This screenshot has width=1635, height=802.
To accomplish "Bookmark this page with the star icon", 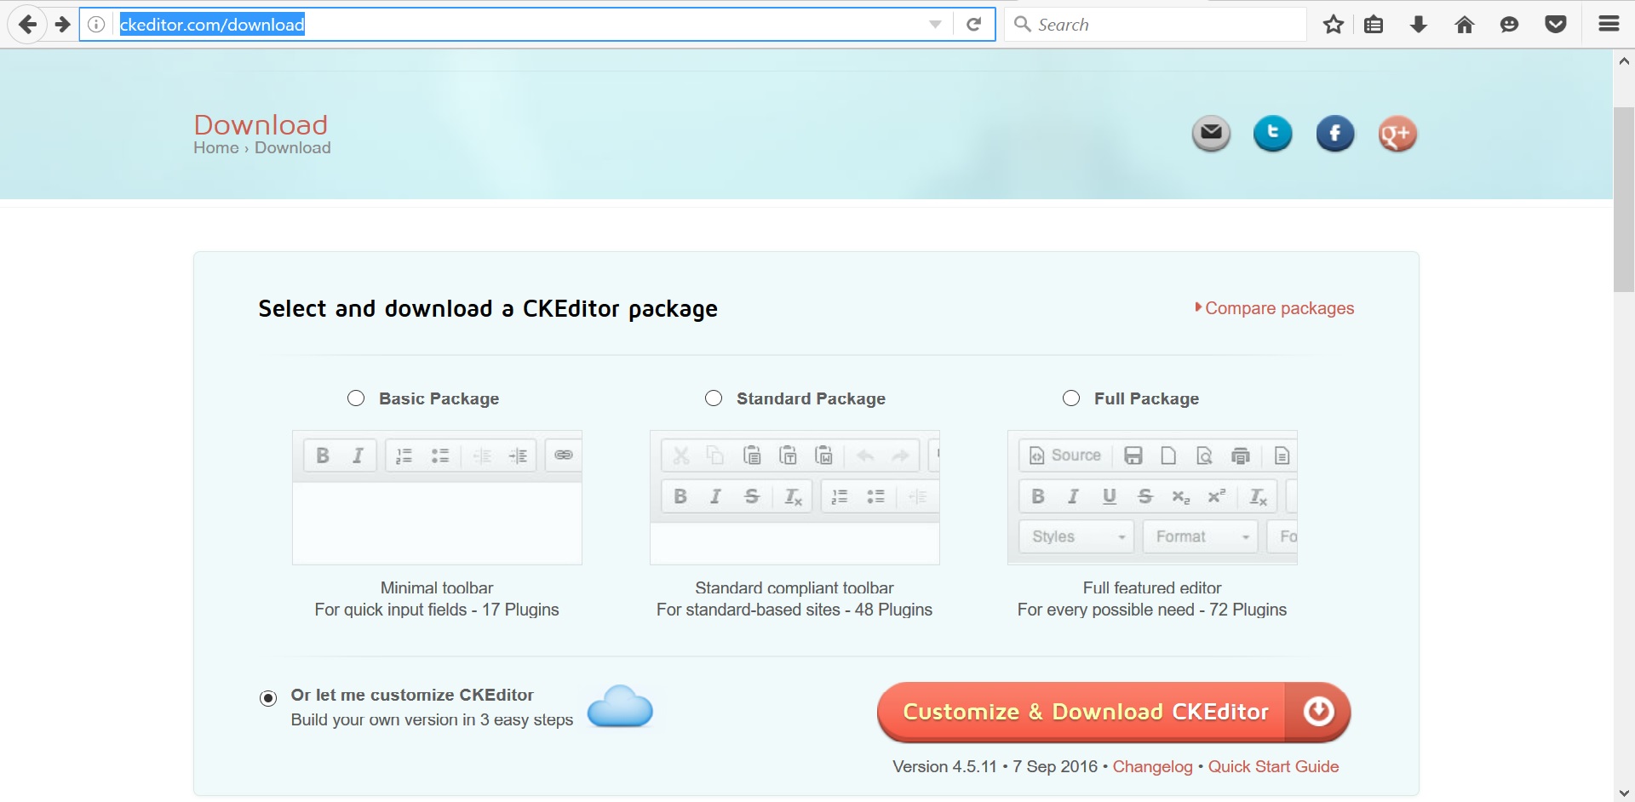I will coord(1333,24).
